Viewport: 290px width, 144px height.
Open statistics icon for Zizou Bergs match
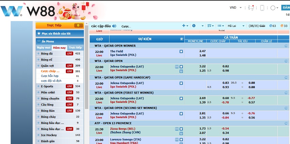coord(181,133)
